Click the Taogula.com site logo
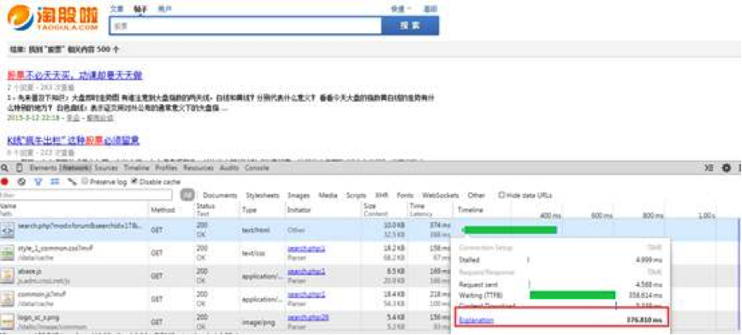Image resolution: width=742 pixels, height=335 pixels. tap(53, 18)
